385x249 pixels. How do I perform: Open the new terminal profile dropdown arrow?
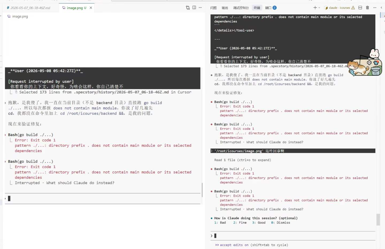(x=319, y=8)
